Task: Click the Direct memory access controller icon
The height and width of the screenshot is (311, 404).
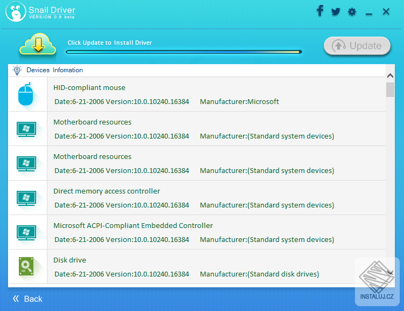Action: click(26, 198)
